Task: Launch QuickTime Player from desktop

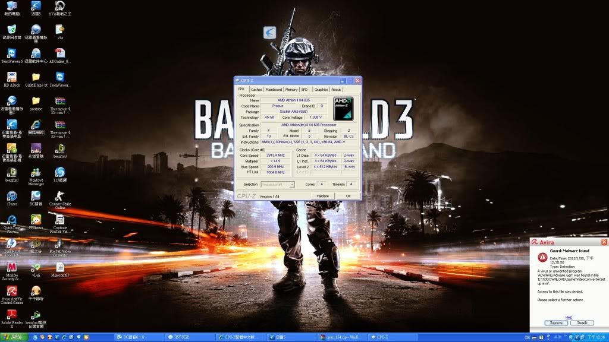Action: 12,223
